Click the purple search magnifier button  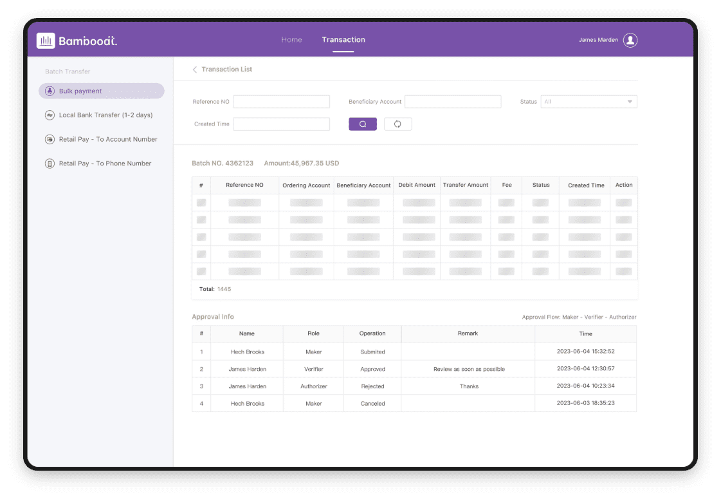363,124
